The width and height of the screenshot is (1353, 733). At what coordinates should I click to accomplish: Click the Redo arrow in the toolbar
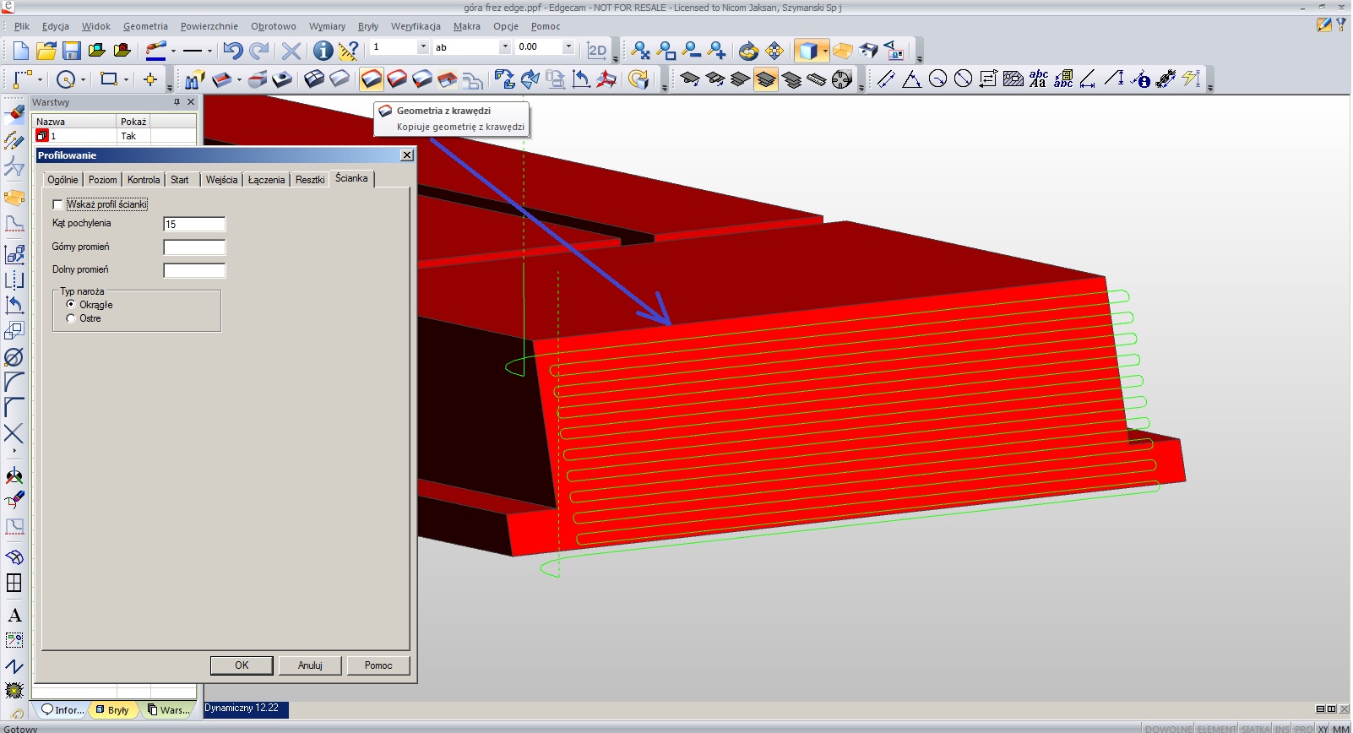pos(259,51)
